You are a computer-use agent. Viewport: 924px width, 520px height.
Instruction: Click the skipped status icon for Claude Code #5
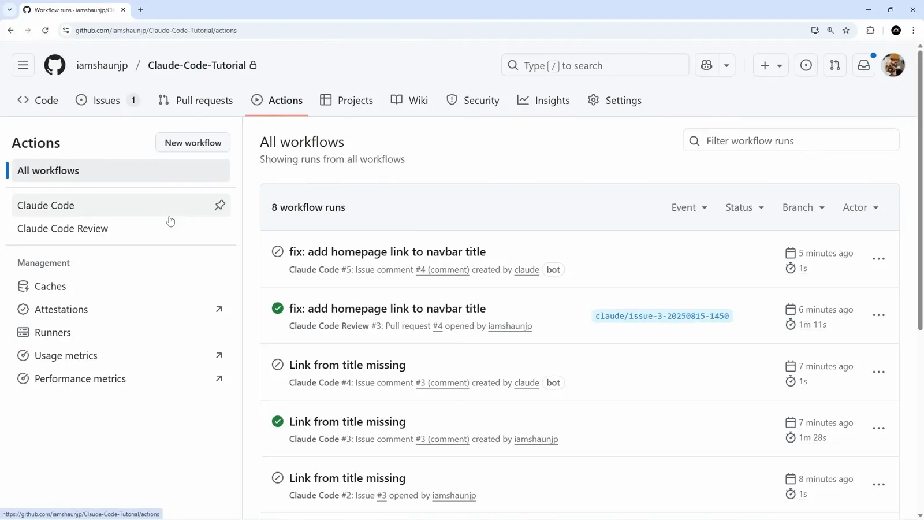(x=278, y=251)
